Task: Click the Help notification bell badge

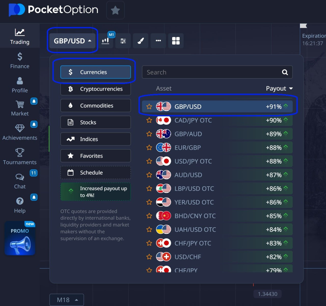Action: 34,197
